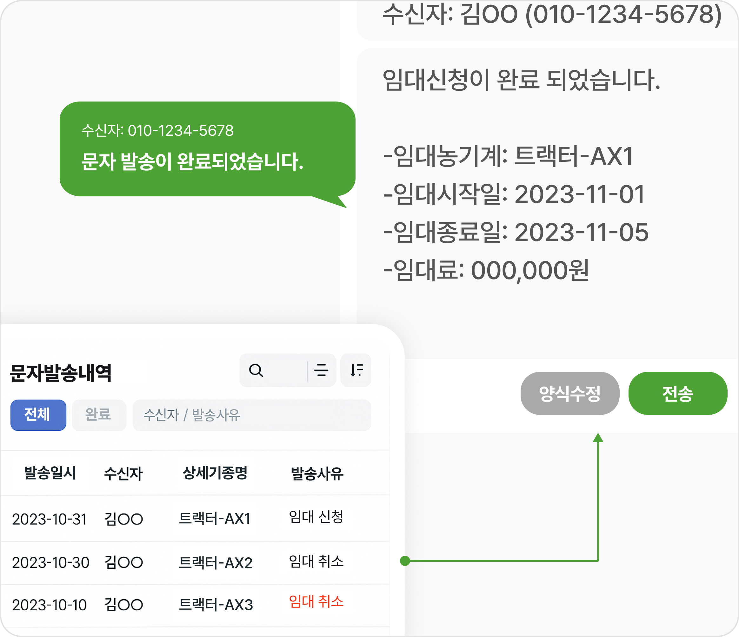739x637 pixels.
Task: Sort by 발송일시 column header
Action: (50, 473)
